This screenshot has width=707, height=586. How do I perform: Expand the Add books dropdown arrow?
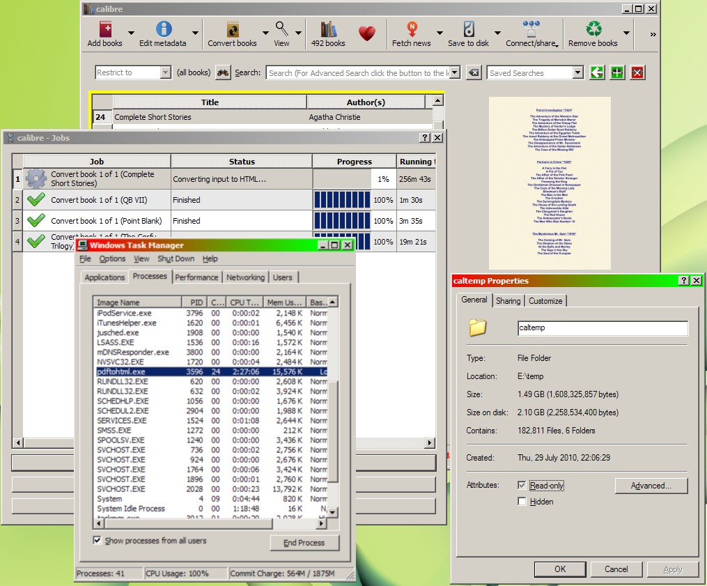tap(130, 33)
